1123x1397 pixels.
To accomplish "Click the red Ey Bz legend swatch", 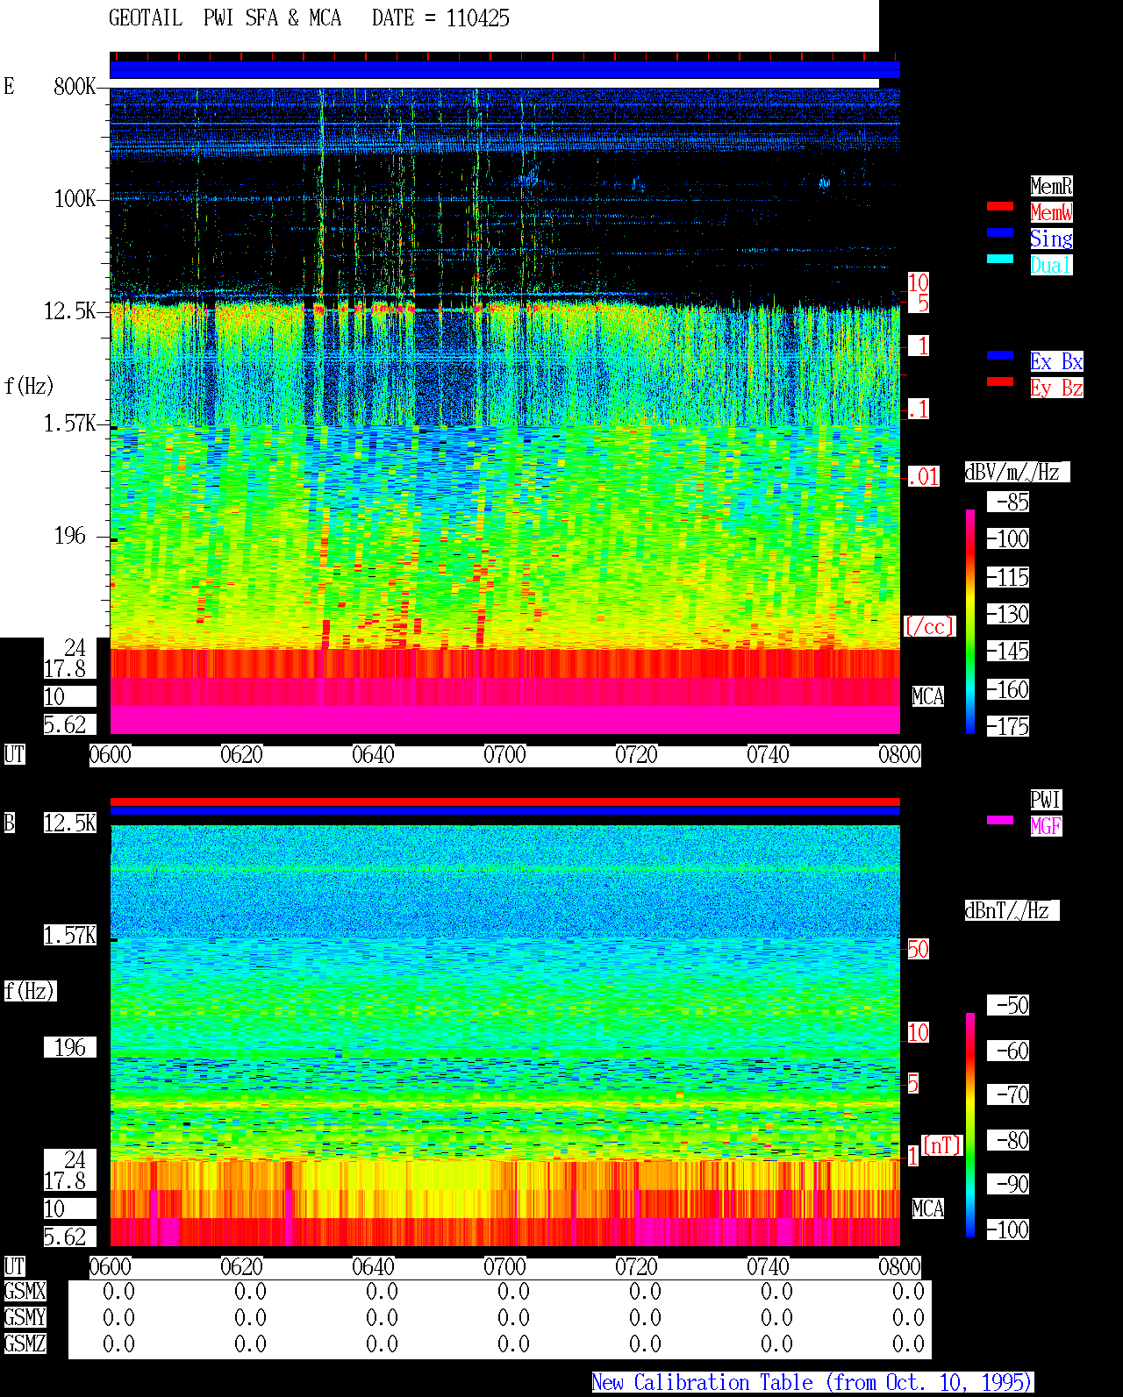I will point(1000,381).
